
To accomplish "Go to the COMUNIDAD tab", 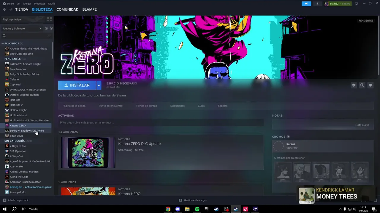I will 67,9.
